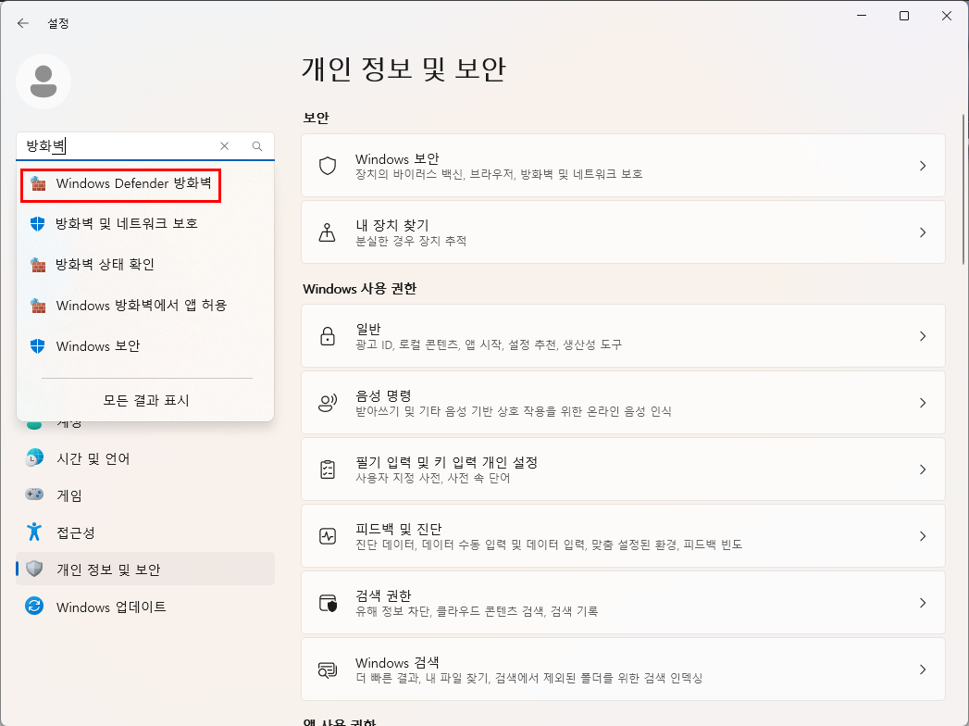This screenshot has width=969, height=726.
Task: Open the 내 장치 찾기 setting card
Action: (x=623, y=232)
